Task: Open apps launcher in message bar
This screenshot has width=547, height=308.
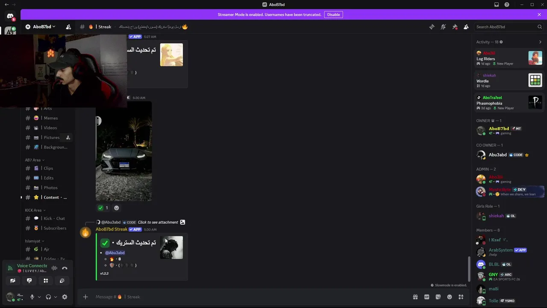Action: tap(461, 297)
